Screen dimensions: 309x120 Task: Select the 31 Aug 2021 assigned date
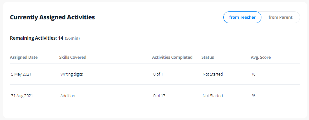(22, 96)
